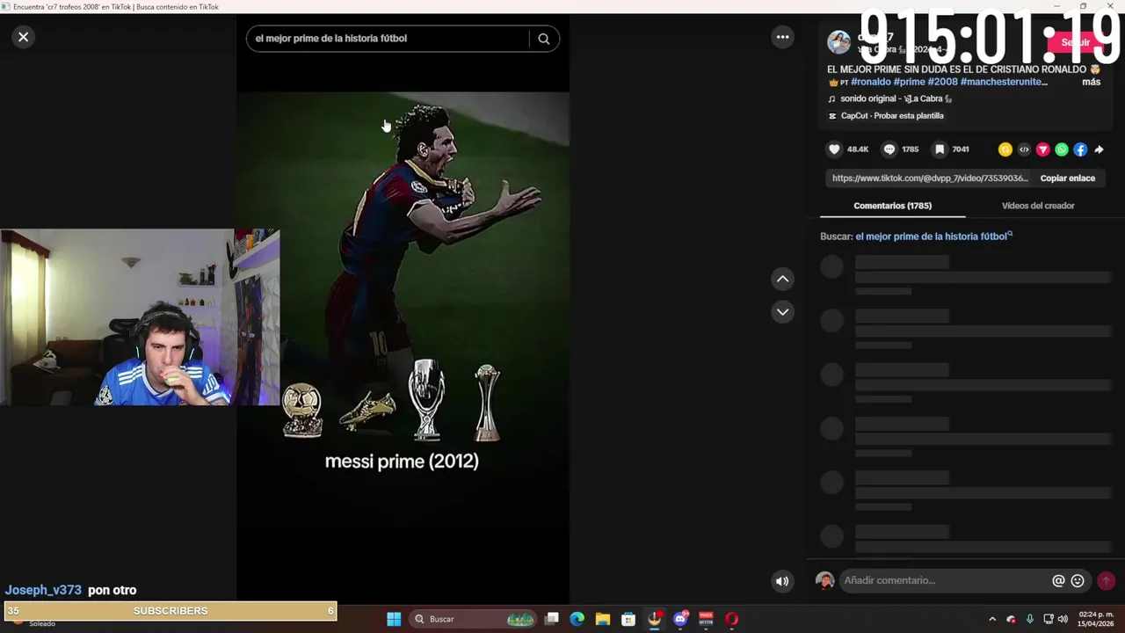Open the #manchesterunite hashtag
This screenshot has width=1125, height=633.
click(1004, 82)
